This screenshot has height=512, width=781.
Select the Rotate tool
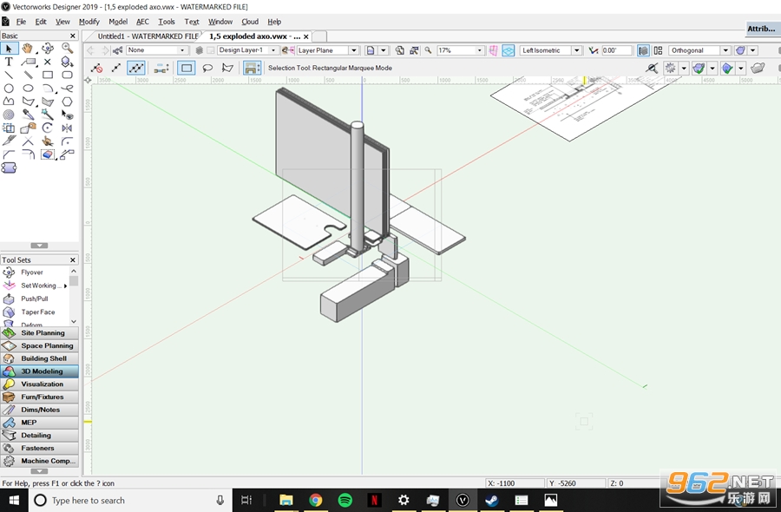[x=48, y=128]
